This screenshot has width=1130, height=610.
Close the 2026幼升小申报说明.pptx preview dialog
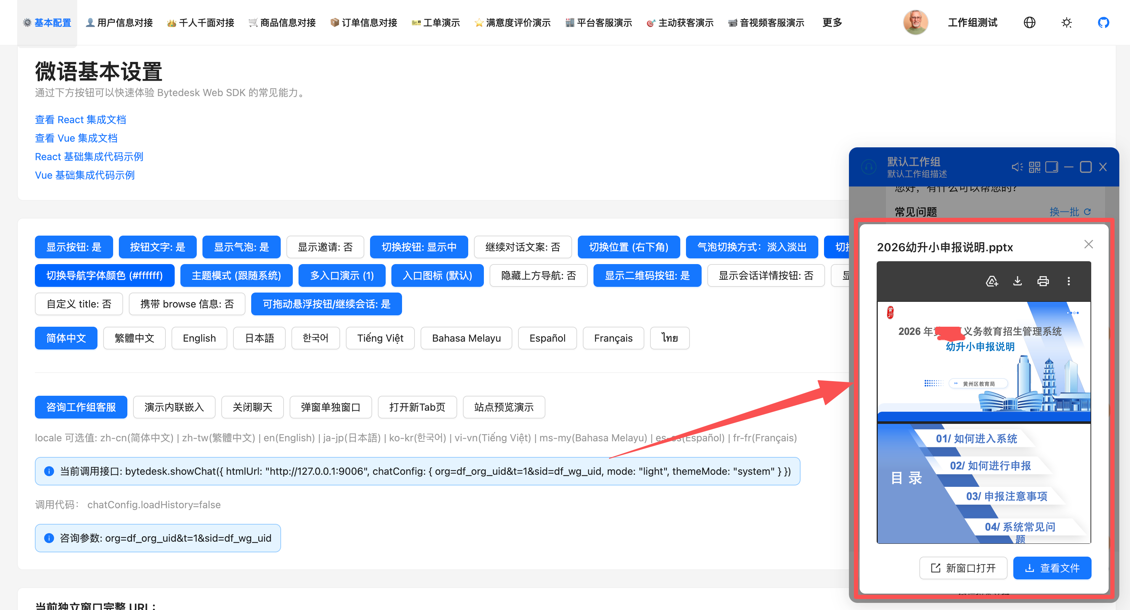click(x=1088, y=244)
